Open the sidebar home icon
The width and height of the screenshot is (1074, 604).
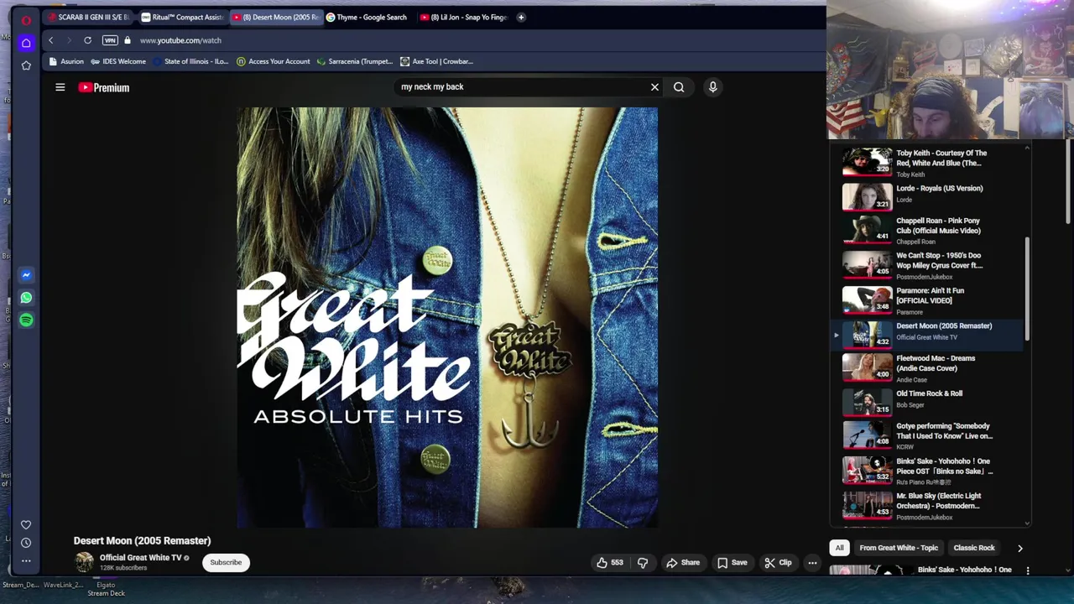tap(26, 43)
